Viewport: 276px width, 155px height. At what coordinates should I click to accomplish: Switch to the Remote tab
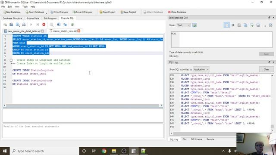(210, 139)
